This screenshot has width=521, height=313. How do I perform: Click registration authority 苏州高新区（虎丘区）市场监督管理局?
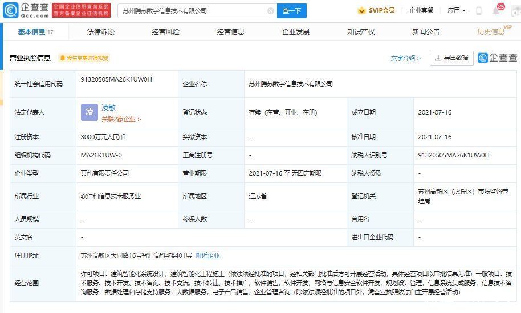(463, 196)
